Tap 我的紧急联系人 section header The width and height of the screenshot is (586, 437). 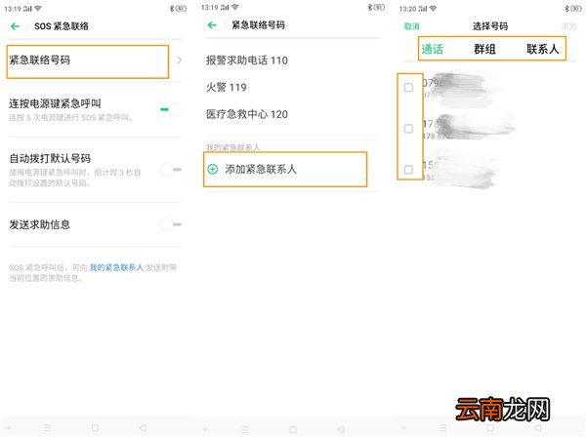[232, 147]
